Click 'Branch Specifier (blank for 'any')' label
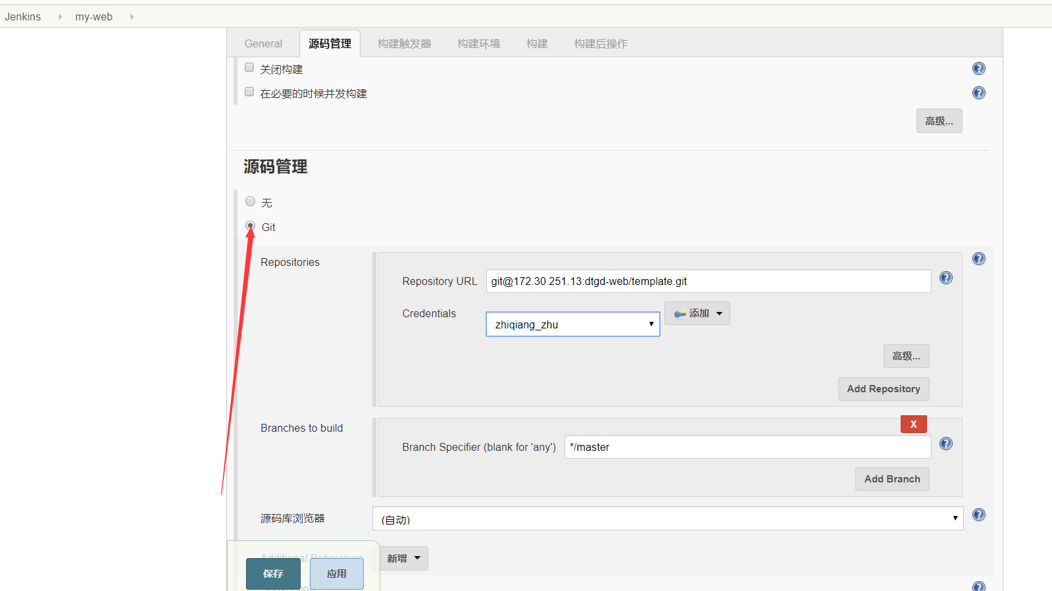 (479, 447)
